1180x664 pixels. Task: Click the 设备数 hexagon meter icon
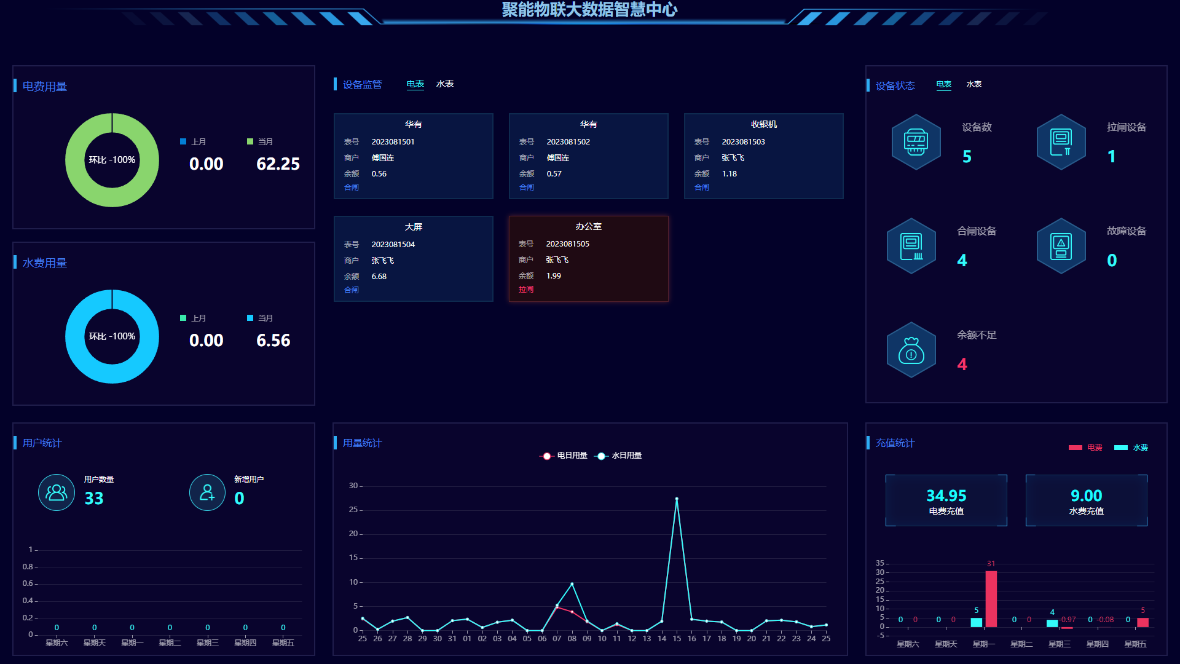(916, 142)
